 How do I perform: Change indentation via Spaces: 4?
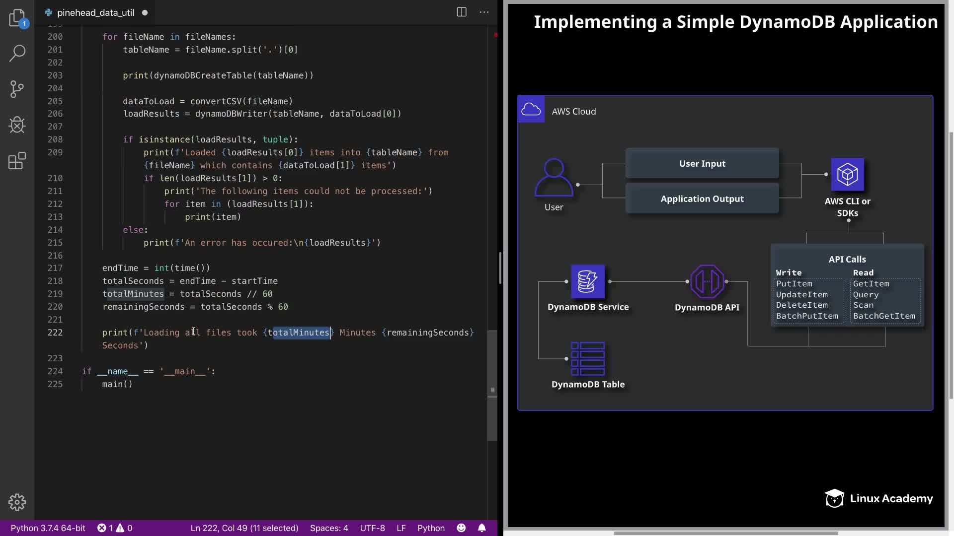click(x=329, y=528)
